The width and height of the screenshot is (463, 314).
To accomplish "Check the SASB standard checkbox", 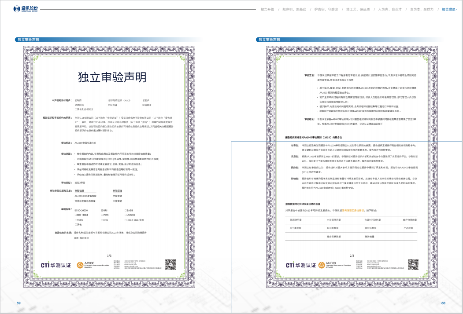I will (126, 211).
